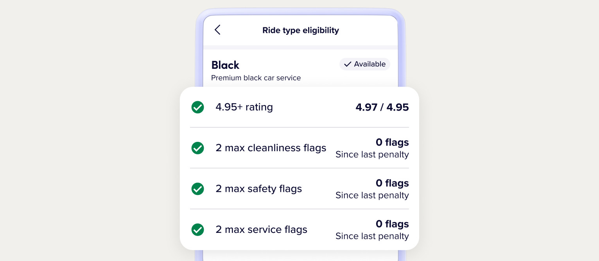This screenshot has width=599, height=261.
Task: Click green check next to safety flags
Action: [198, 189]
